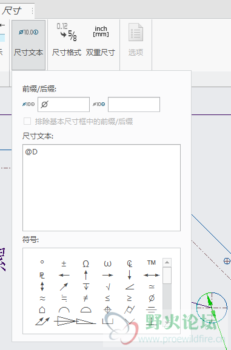This screenshot has width=231, height=350.
Task: Insert the position crosshair ⌖ symbol
Action: pyautogui.click(x=107, y=310)
